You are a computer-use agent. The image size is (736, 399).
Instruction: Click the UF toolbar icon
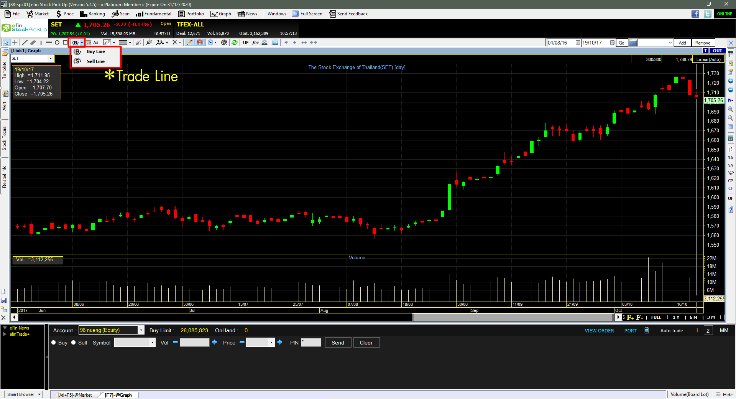(x=246, y=43)
